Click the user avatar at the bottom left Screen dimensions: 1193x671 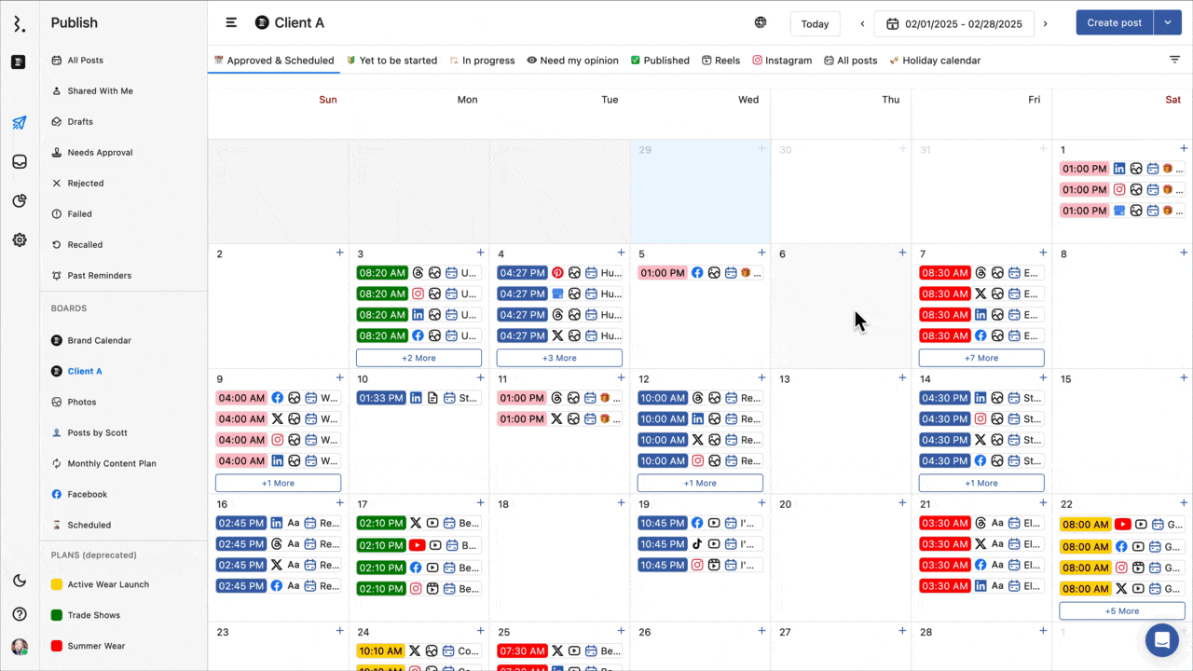tap(19, 646)
